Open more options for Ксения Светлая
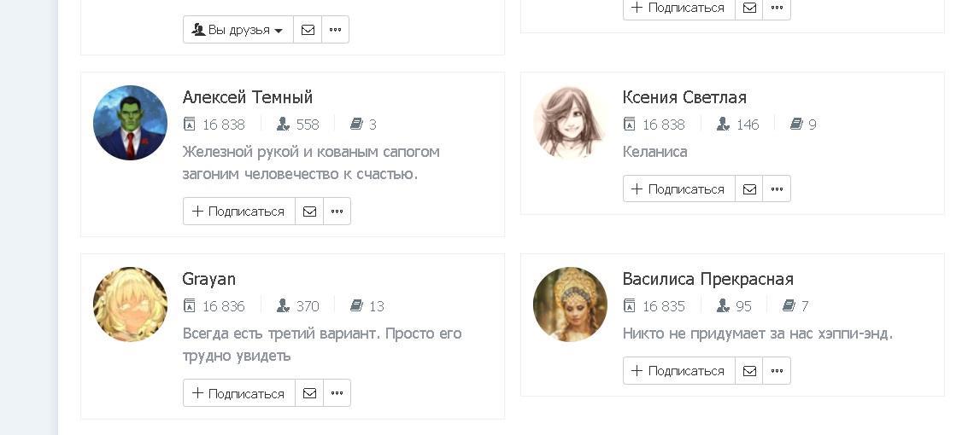The image size is (974, 435). coord(777,189)
